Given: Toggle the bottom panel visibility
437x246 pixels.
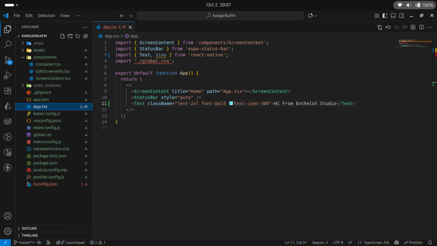Looking at the screenshot, I should (x=392, y=15).
